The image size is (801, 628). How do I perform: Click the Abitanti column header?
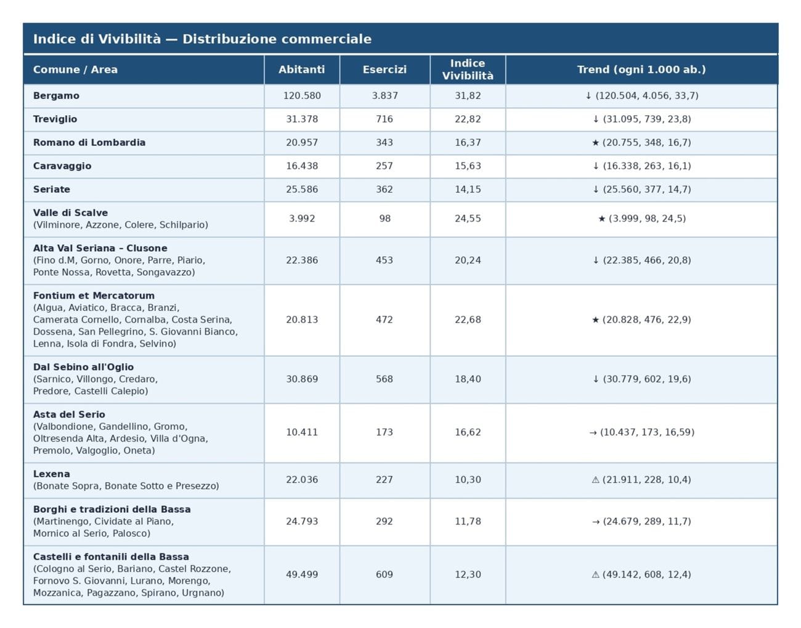pos(301,70)
